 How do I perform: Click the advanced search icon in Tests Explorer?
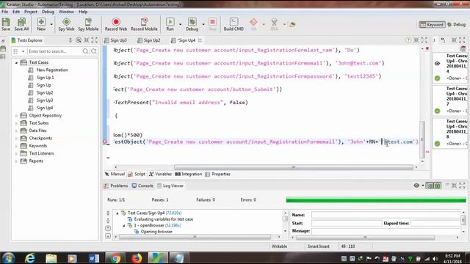click(94, 51)
